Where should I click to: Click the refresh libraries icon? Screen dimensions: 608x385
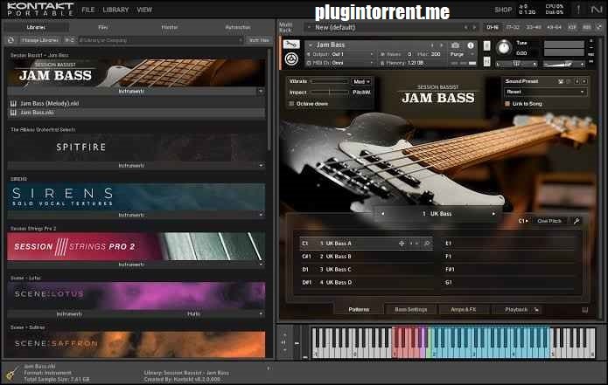point(10,40)
